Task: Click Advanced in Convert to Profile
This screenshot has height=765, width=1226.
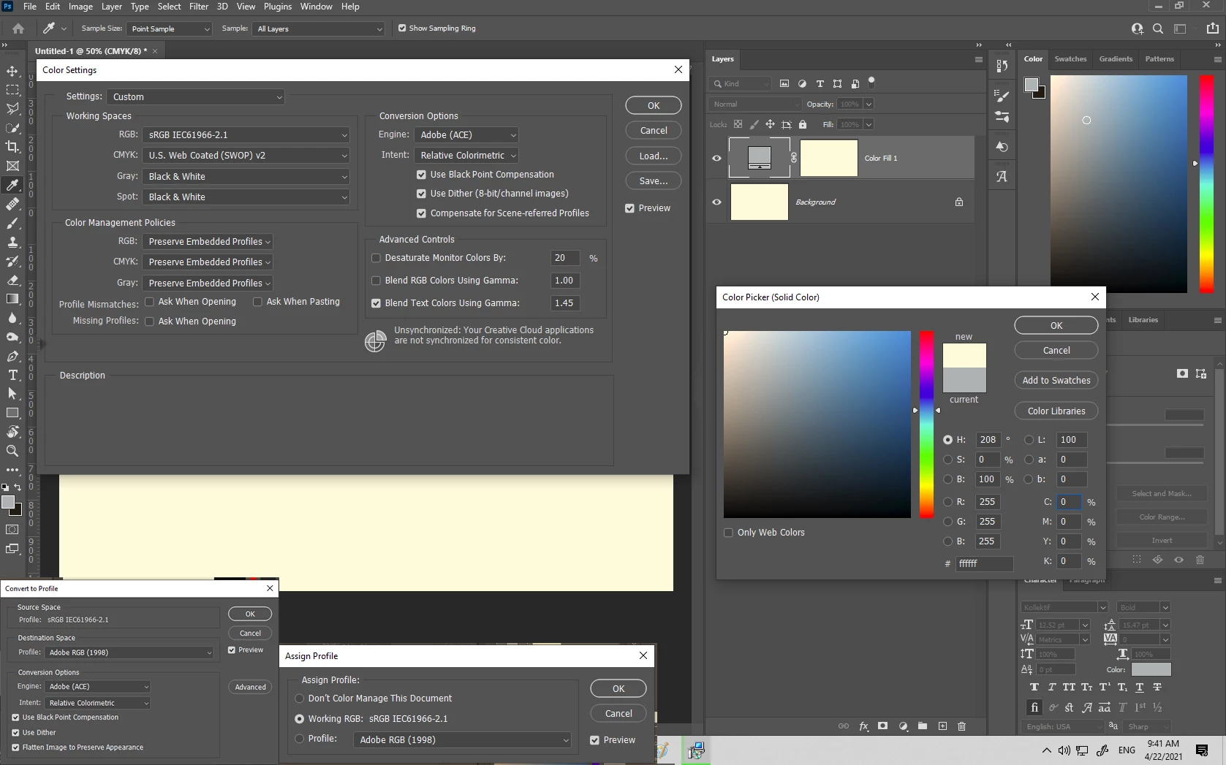Action: [x=250, y=687]
